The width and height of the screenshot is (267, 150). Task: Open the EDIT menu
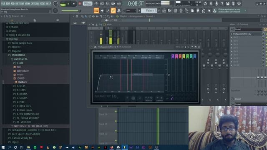tap(8, 4)
